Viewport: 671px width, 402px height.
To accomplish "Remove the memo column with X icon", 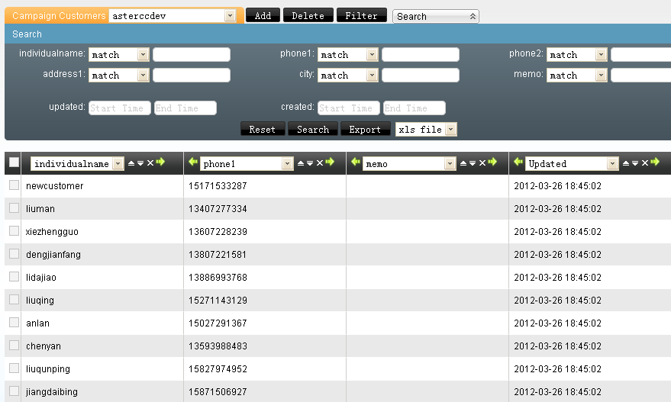I will (482, 163).
